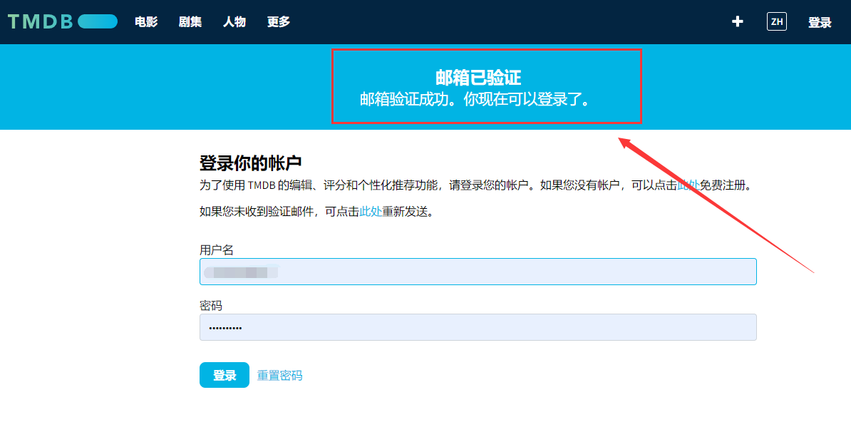The image size is (851, 432).
Task: Click the 密码 field label
Action: [211, 306]
